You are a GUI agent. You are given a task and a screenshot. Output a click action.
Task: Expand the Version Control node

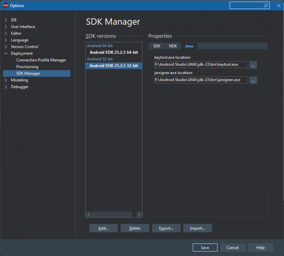[x=6, y=47]
